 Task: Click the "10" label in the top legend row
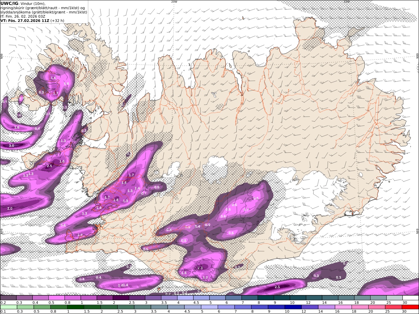click(292, 303)
